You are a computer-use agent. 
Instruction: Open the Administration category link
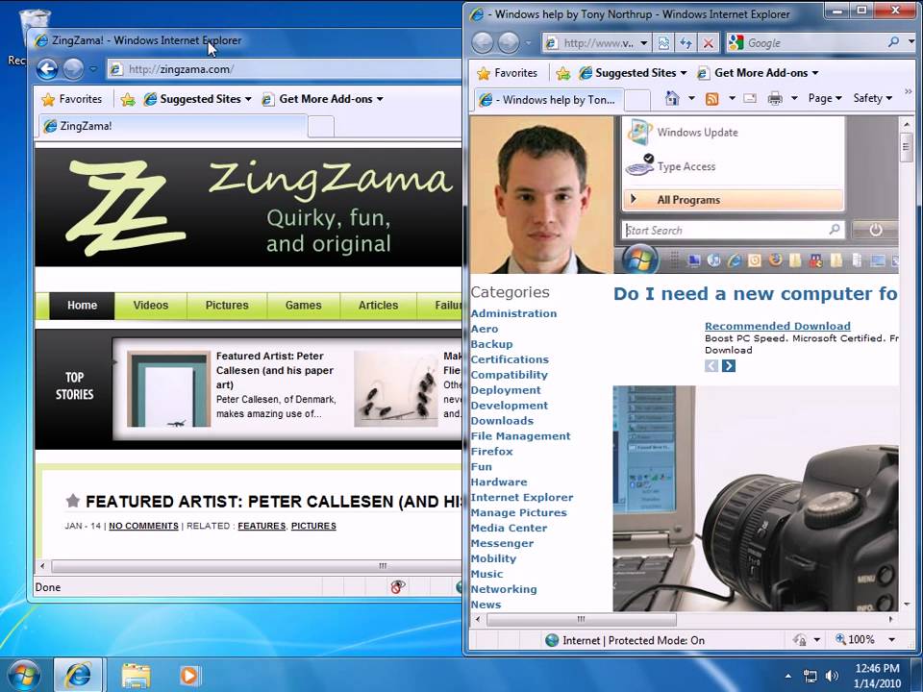pos(513,313)
